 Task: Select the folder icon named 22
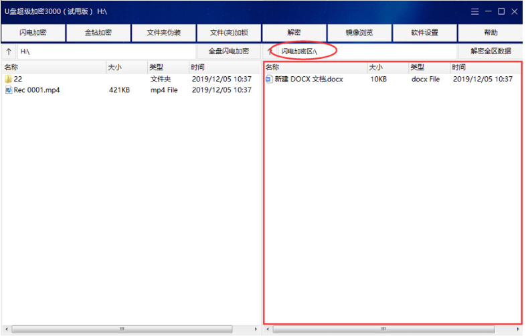pyautogui.click(x=8, y=79)
